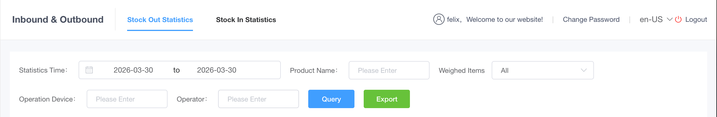Click the Inbound & Outbound title
The image size is (717, 117).
(x=58, y=19)
